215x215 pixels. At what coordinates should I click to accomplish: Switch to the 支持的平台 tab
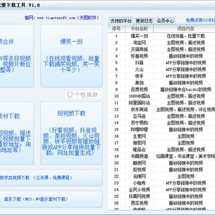point(121,21)
